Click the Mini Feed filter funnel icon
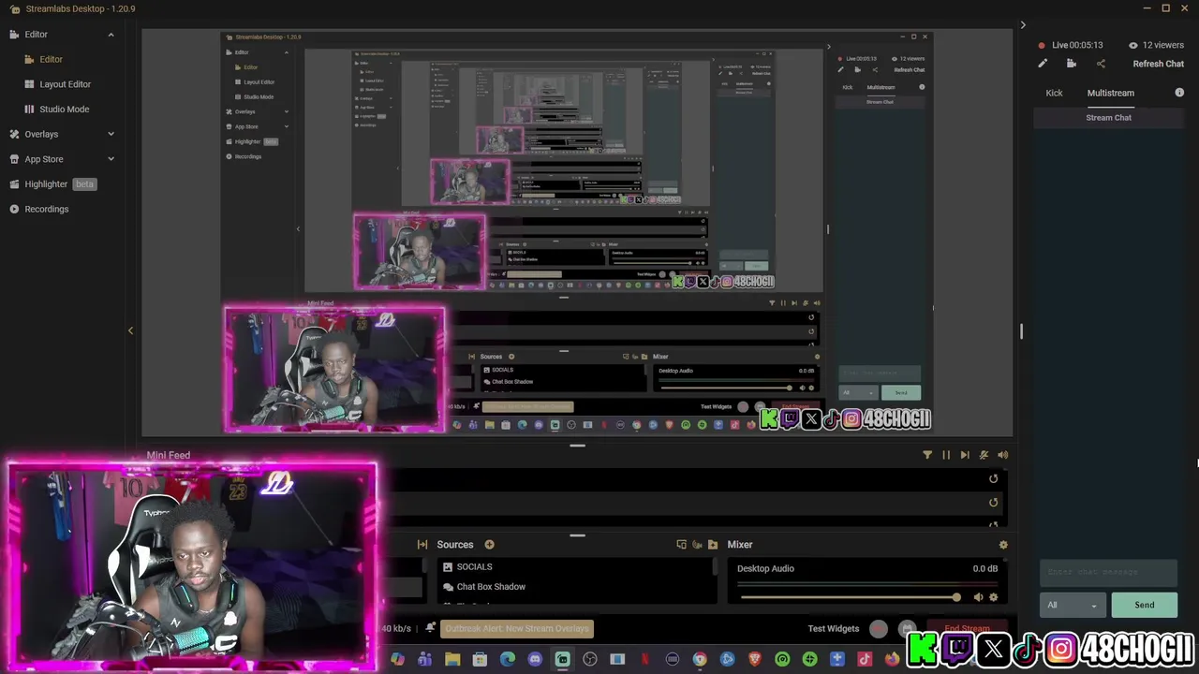The image size is (1199, 674). coord(927,455)
